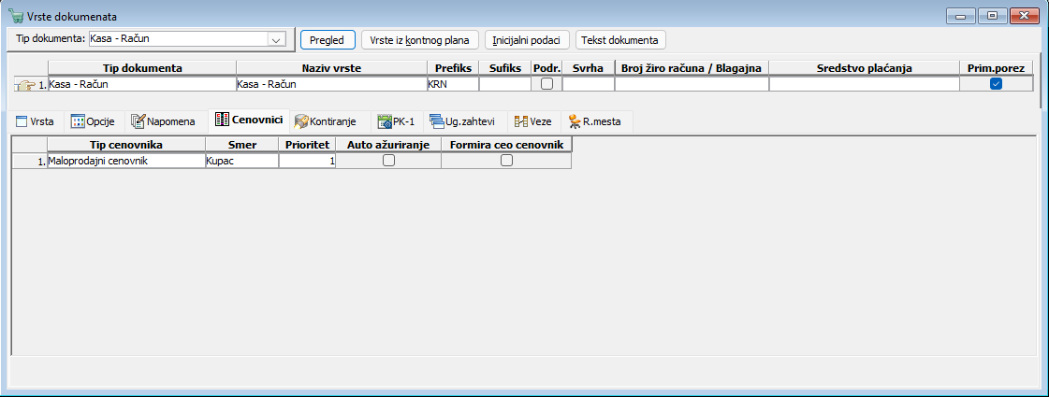Uncheck Prim.porez checkbox for Kasa - Račun

point(997,84)
